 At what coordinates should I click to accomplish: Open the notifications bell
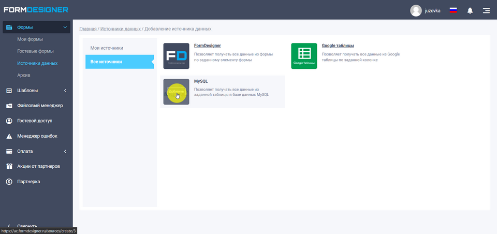tap(470, 10)
